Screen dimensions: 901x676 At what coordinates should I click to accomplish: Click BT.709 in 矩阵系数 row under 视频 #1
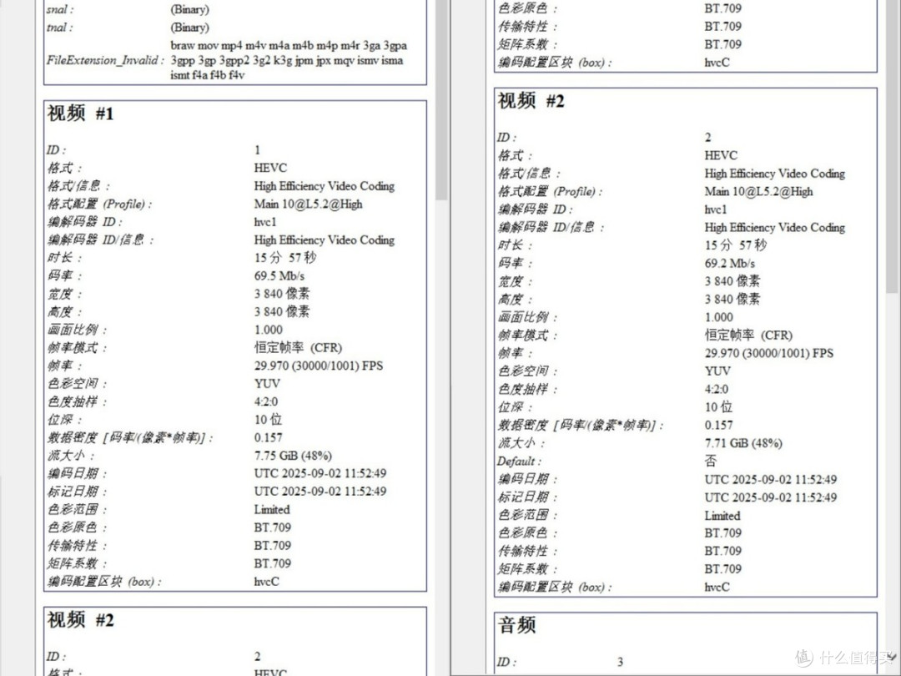273,563
